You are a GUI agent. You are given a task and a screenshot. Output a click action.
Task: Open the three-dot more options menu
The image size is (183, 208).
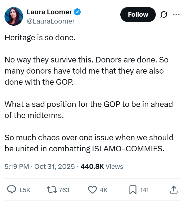176,15
